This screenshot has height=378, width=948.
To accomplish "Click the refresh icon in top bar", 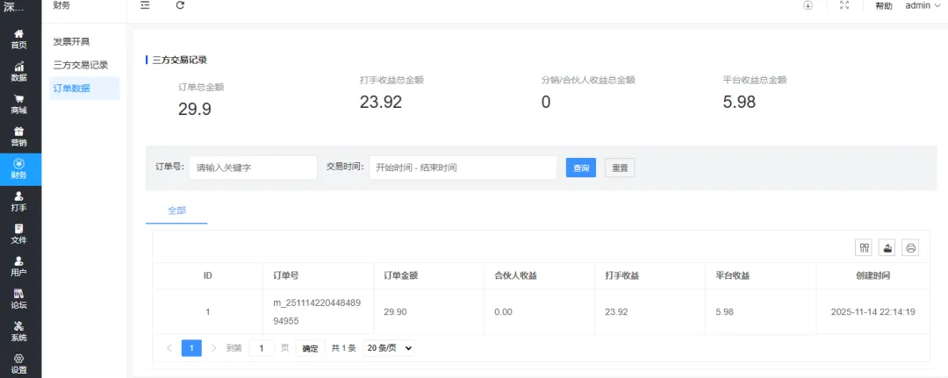I will 180,5.
